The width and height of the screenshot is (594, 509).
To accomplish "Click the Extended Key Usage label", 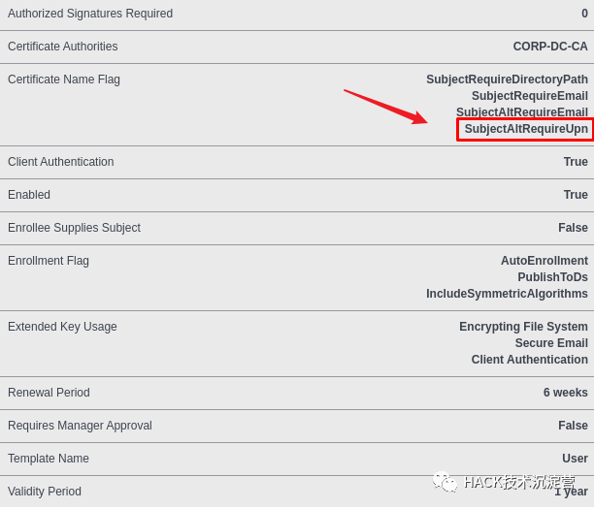I will tap(62, 327).
